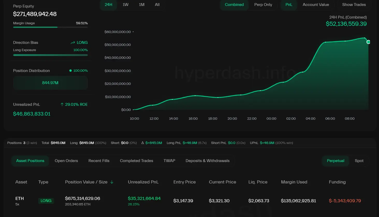
Task: Click the LONG trend arrow icon
Action: (x=73, y=43)
